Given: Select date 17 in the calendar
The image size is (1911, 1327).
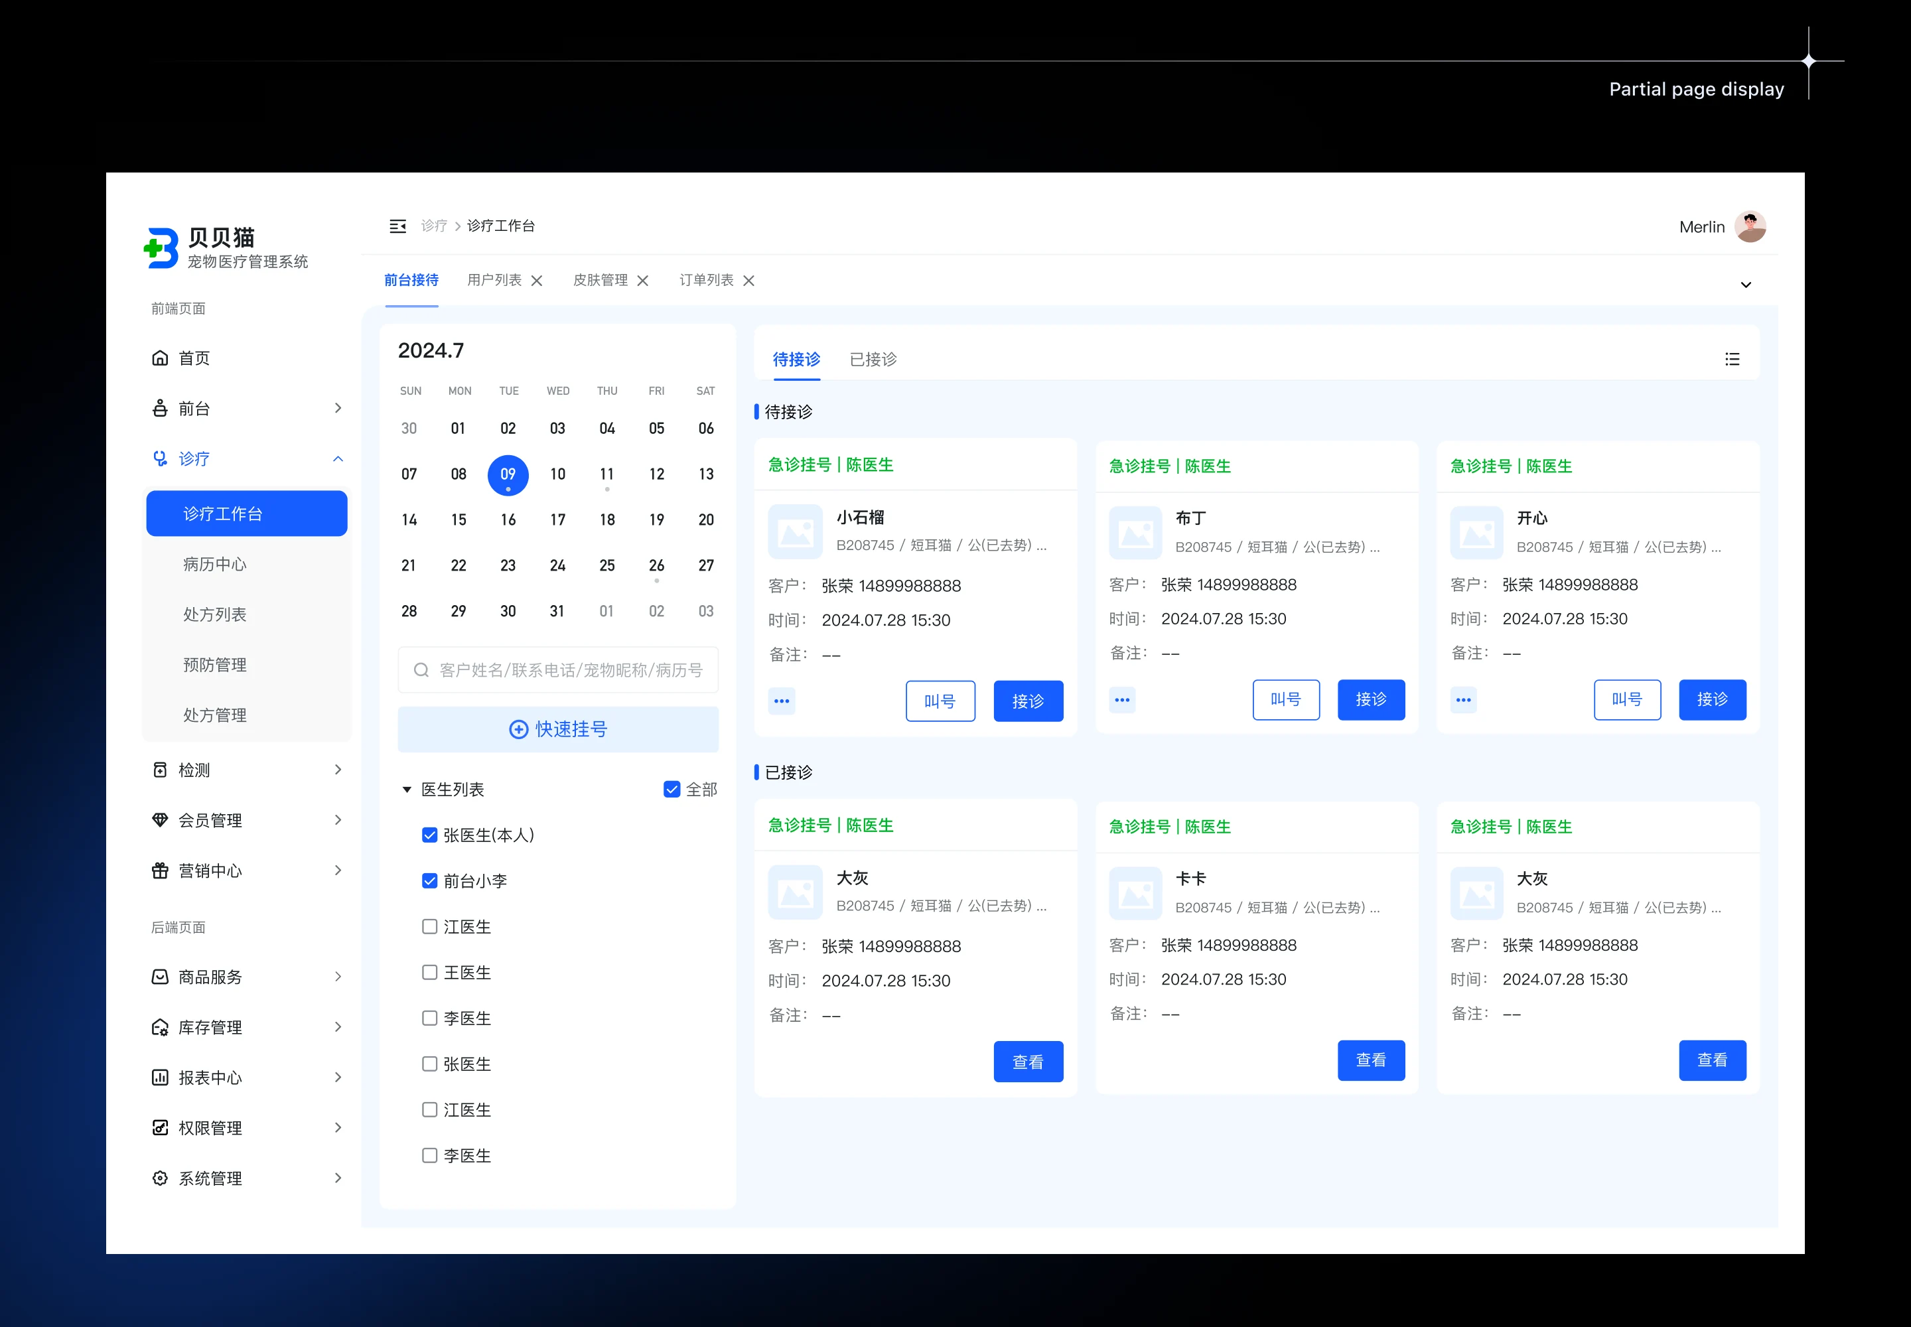Looking at the screenshot, I should click(557, 520).
